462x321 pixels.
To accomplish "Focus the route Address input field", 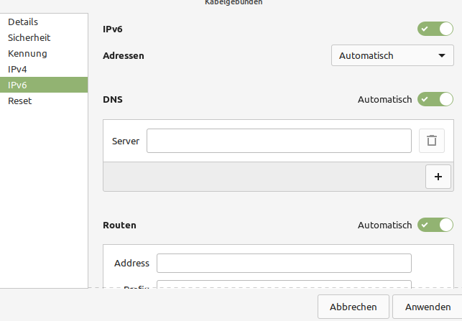I will 284,264.
